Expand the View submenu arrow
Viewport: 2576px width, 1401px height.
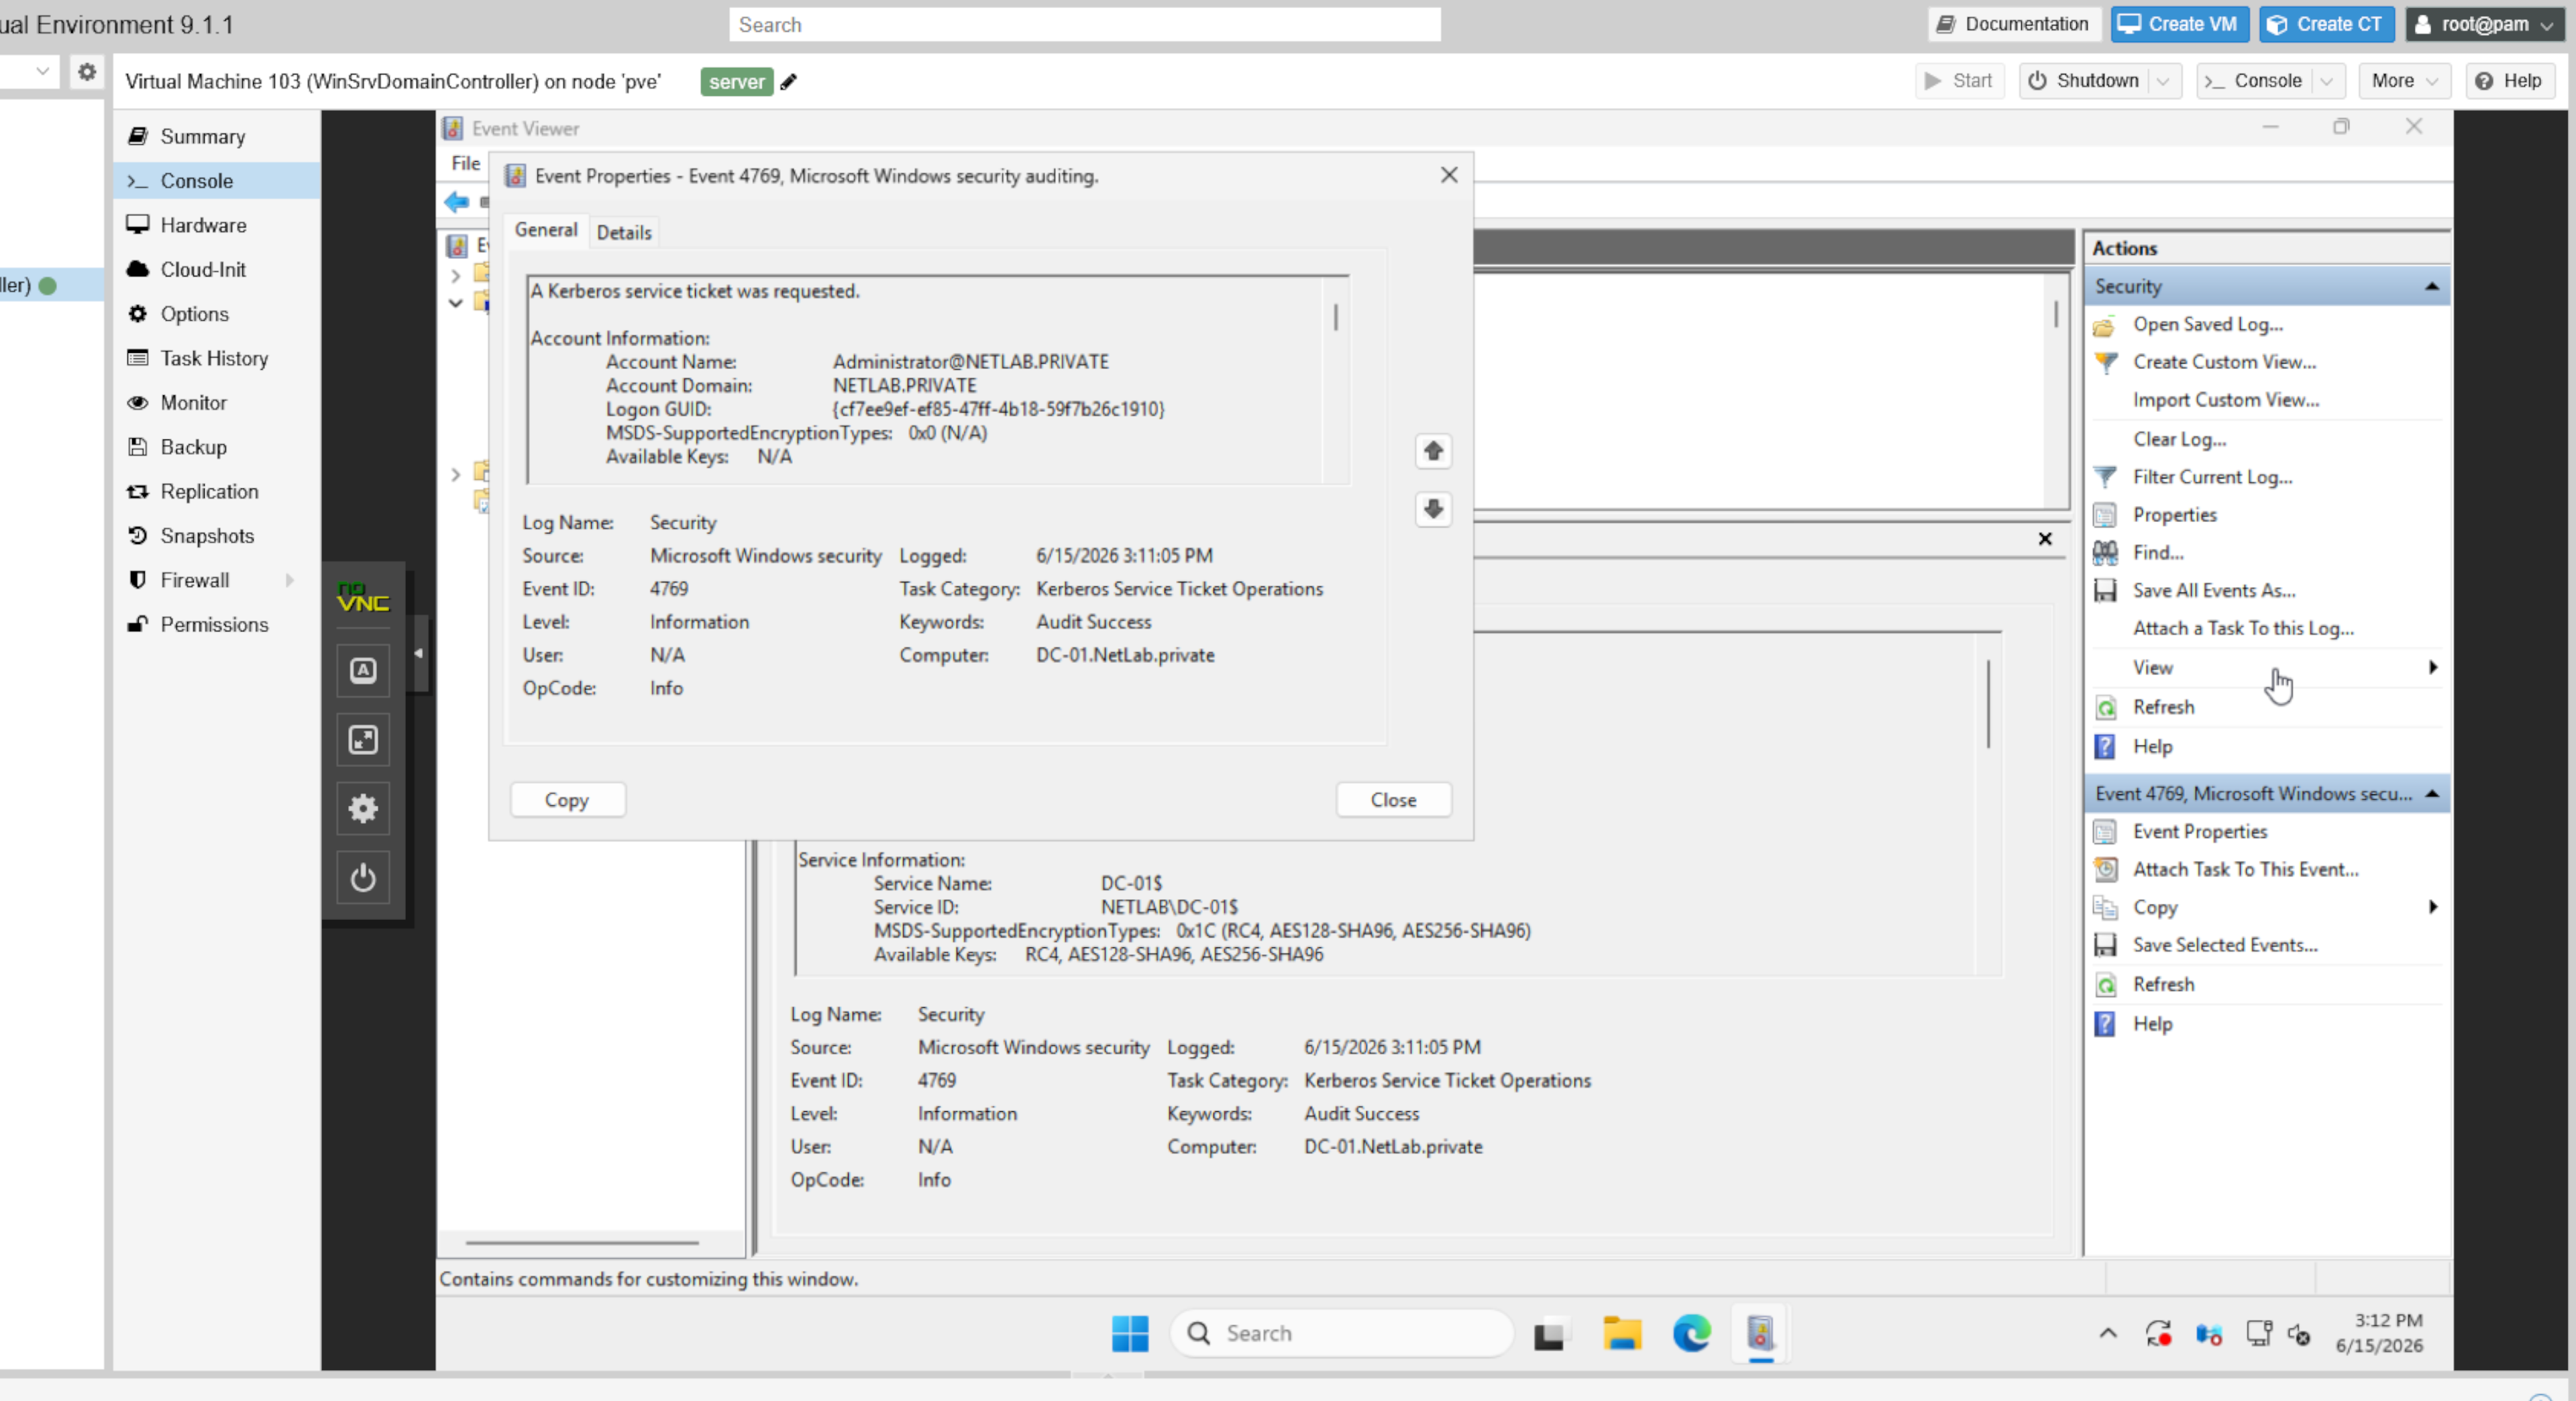pos(2433,667)
